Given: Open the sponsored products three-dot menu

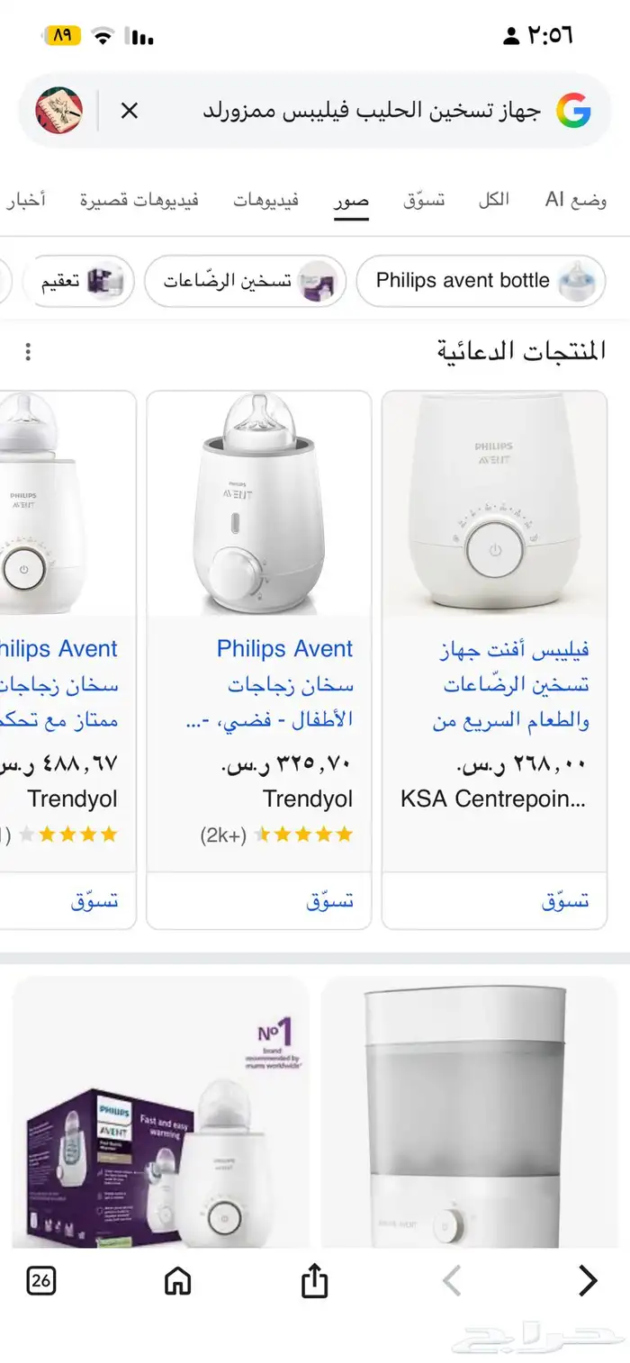Looking at the screenshot, I should [29, 351].
